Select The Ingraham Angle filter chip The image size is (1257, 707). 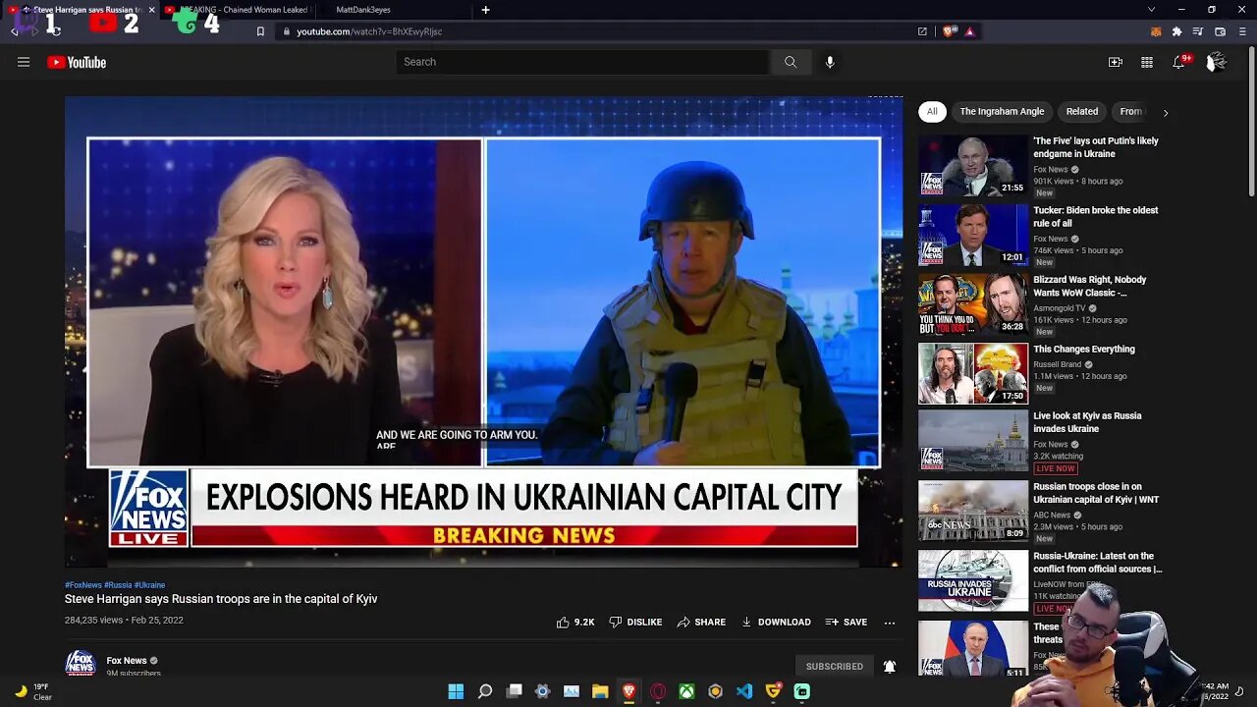[x=1002, y=111]
